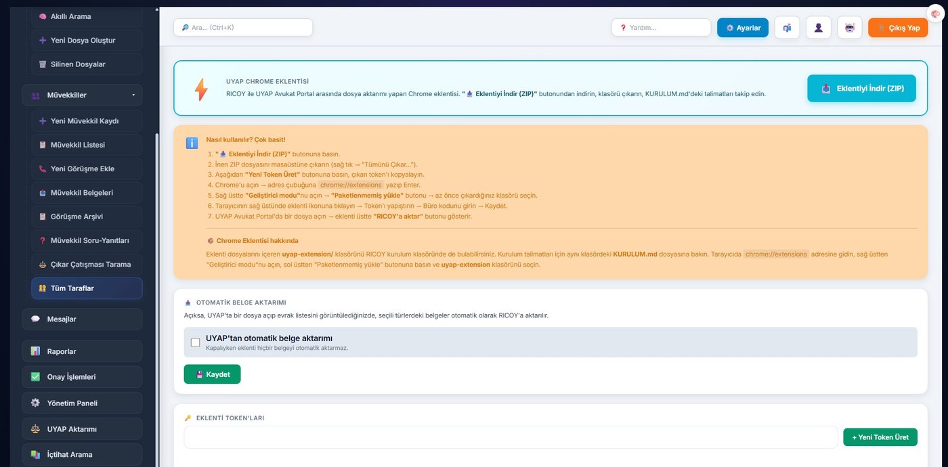Click the trash icon beside Silinen Dosyalar
948x467 pixels.
pyautogui.click(x=43, y=64)
